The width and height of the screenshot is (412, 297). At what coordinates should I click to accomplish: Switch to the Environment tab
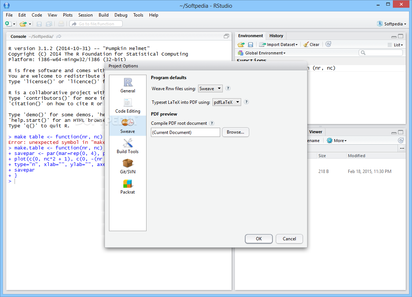point(250,36)
